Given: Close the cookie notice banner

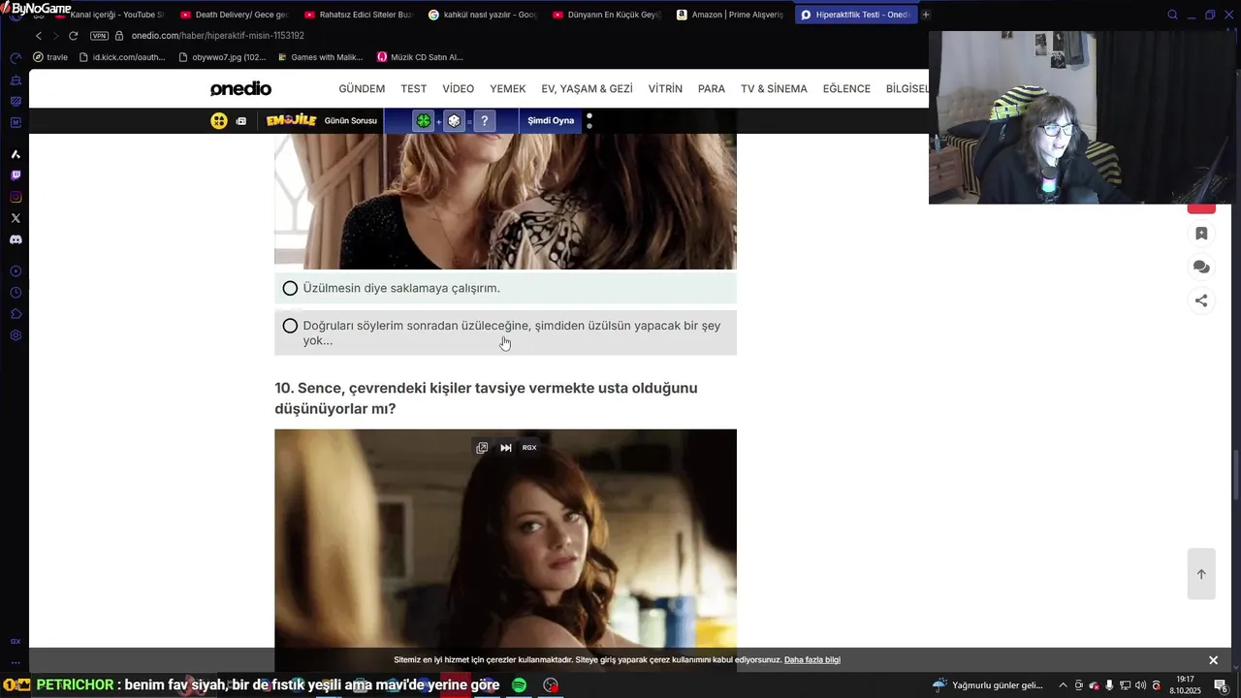Looking at the screenshot, I should [x=1213, y=660].
